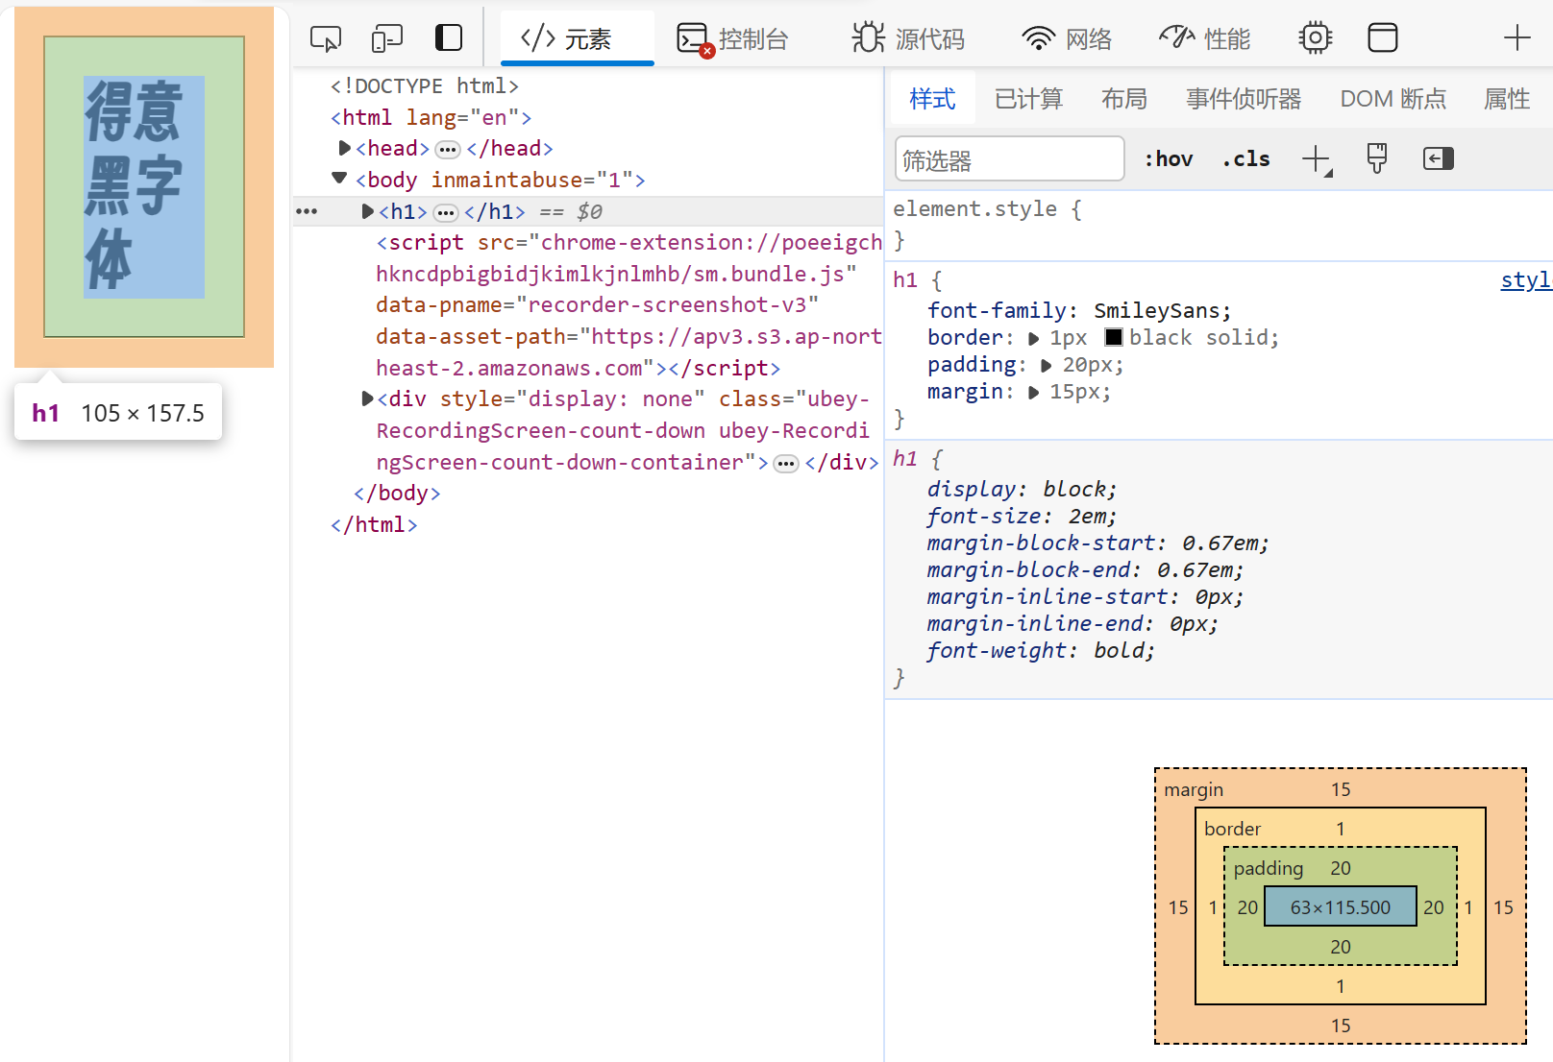Select the closing </body> tag line
1553x1062 pixels.
tap(397, 493)
